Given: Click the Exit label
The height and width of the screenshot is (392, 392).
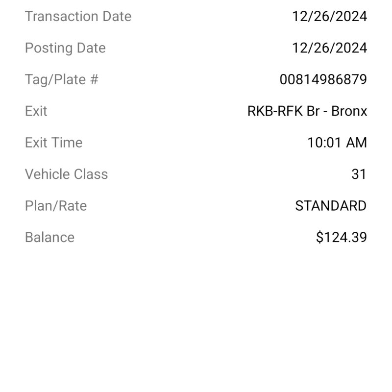Looking at the screenshot, I should click(x=36, y=111).
